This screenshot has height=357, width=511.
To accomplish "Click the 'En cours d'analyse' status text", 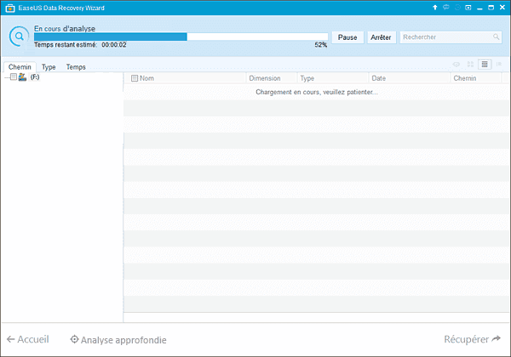I will 65,29.
